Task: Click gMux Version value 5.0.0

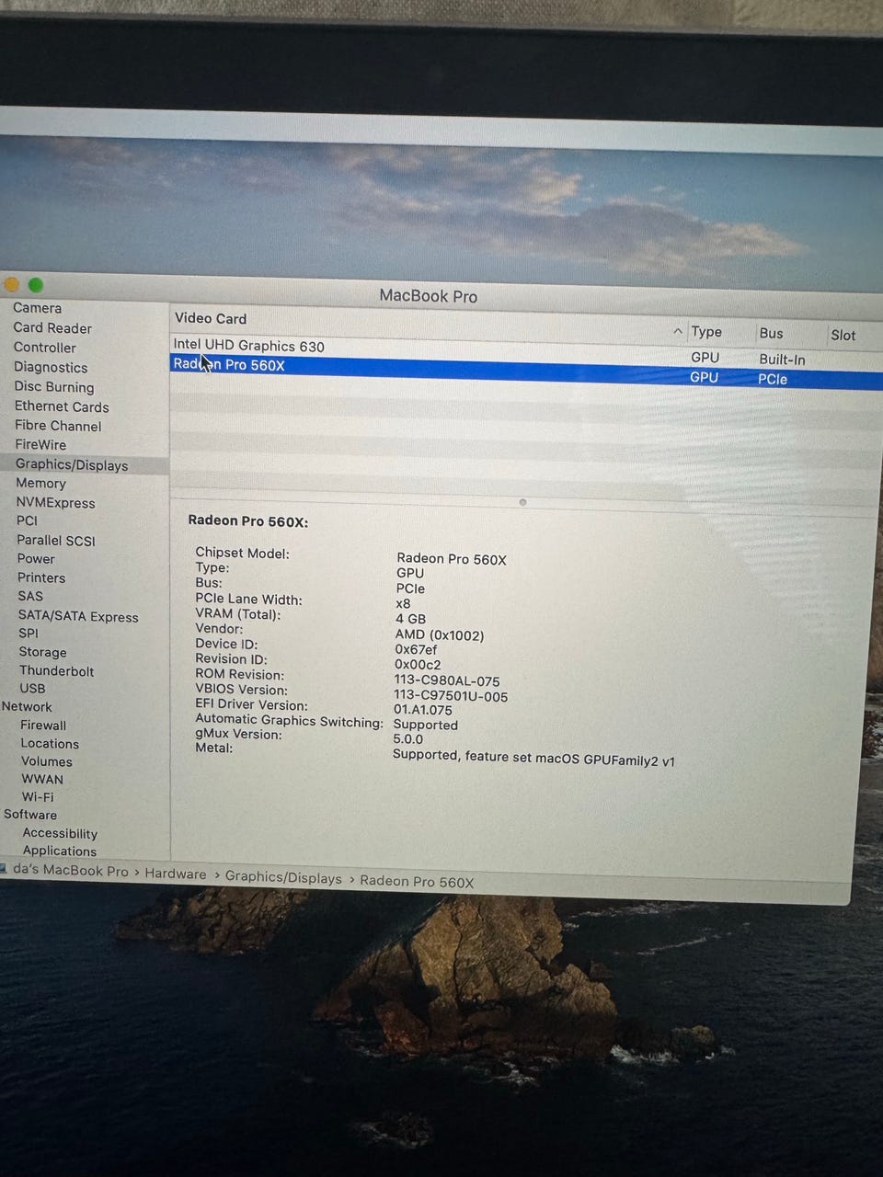Action: [x=407, y=739]
